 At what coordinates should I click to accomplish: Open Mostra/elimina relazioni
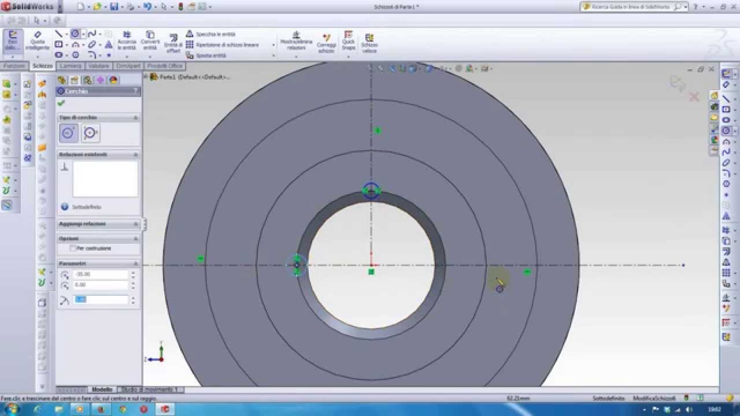296,41
